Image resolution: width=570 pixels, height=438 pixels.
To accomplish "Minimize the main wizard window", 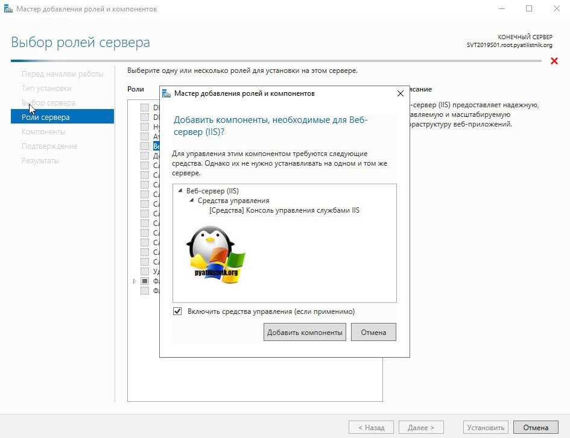I will [502, 8].
